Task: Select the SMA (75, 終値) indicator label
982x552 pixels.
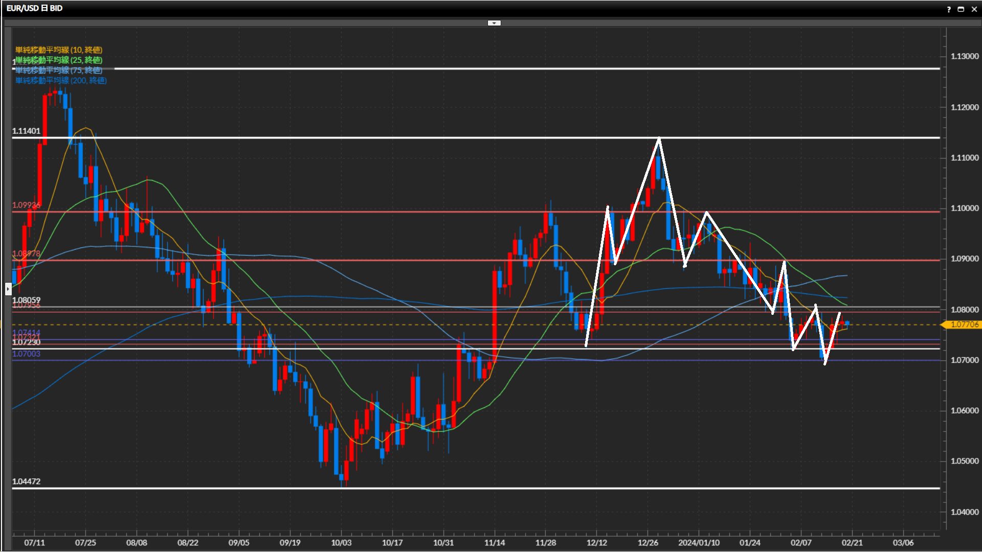Action: (59, 70)
